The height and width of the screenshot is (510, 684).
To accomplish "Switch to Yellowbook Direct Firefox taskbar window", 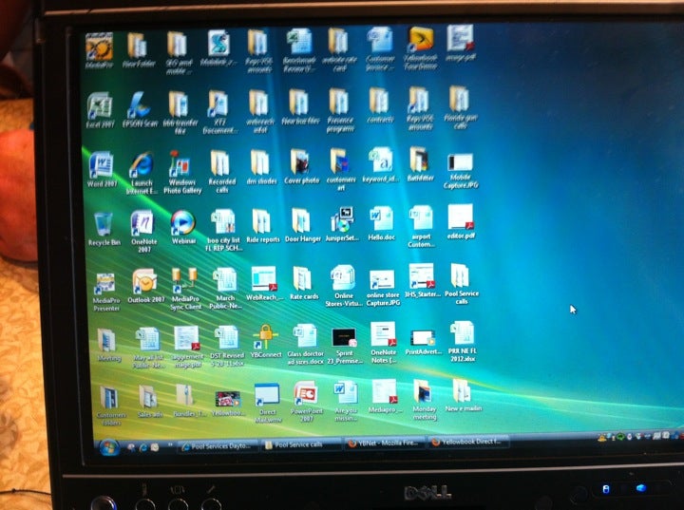I will [468, 442].
